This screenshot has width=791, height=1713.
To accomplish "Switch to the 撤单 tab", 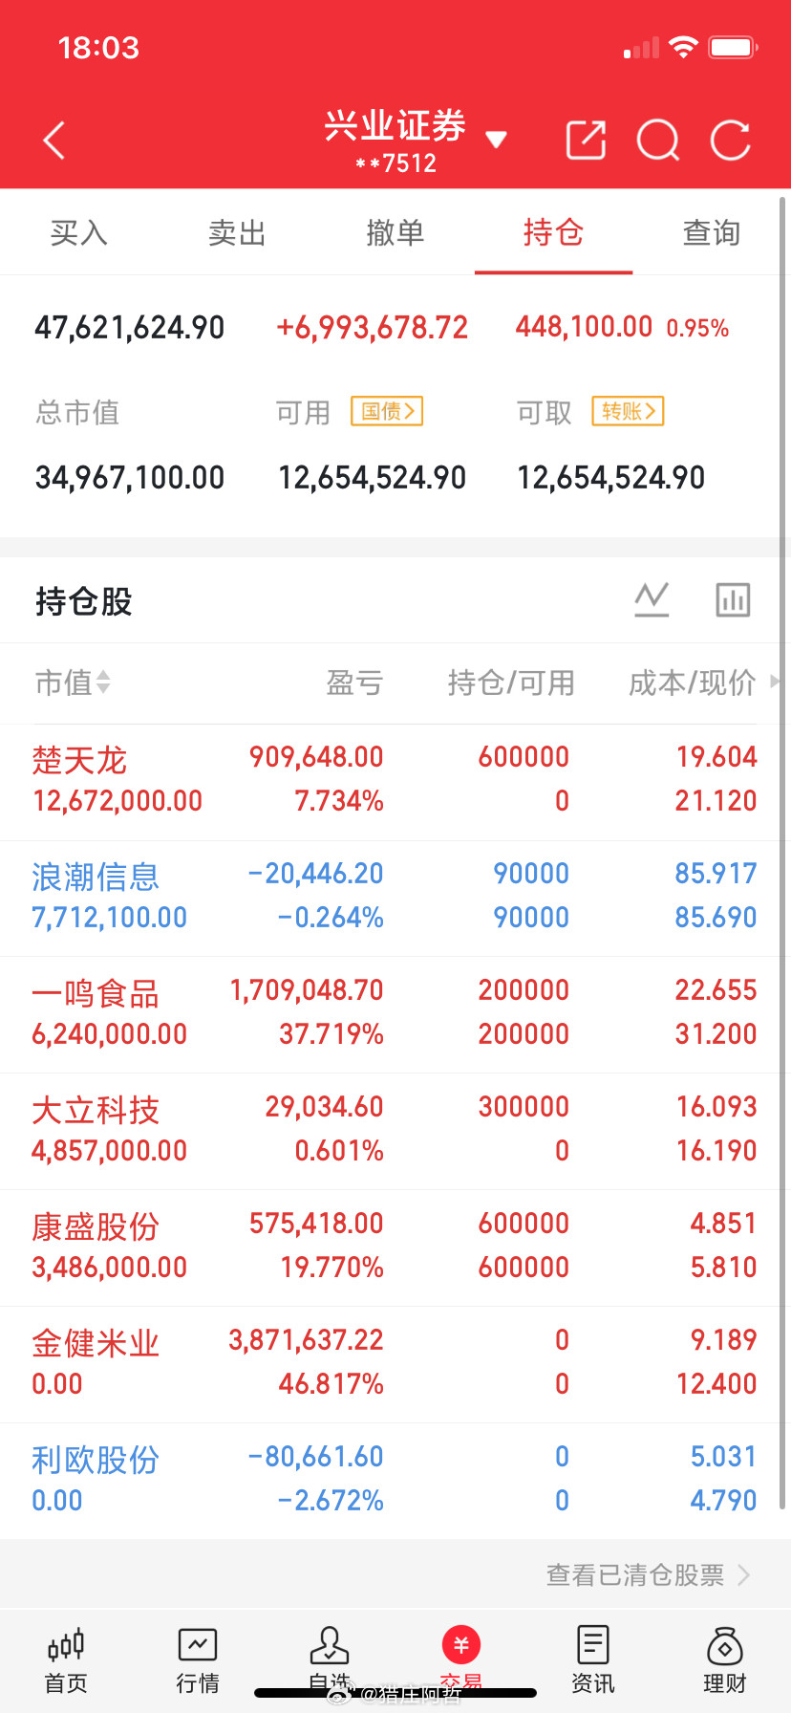I will pyautogui.click(x=395, y=232).
